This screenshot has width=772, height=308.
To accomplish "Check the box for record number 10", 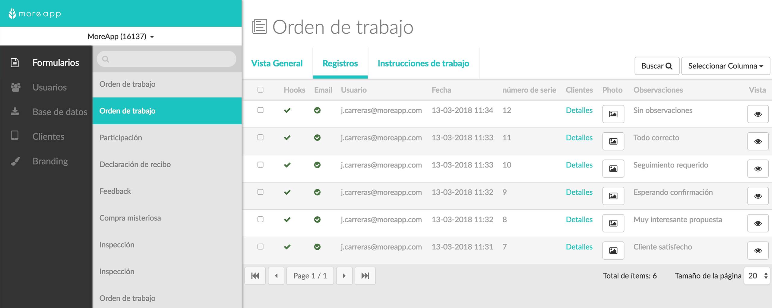I will click(x=261, y=165).
